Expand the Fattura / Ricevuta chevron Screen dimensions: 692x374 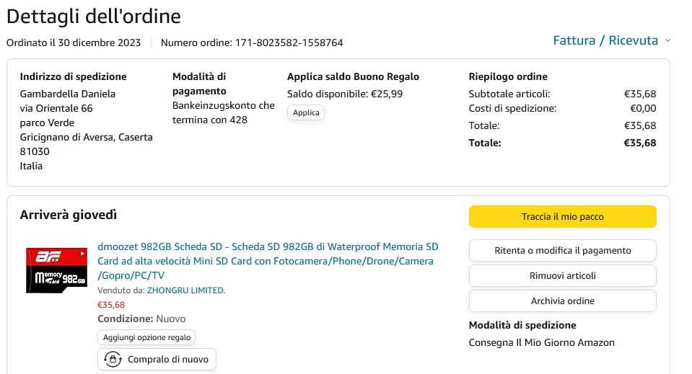(667, 40)
